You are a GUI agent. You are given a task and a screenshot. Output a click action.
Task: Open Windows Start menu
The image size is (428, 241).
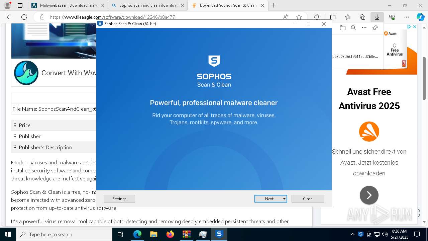coord(8,234)
